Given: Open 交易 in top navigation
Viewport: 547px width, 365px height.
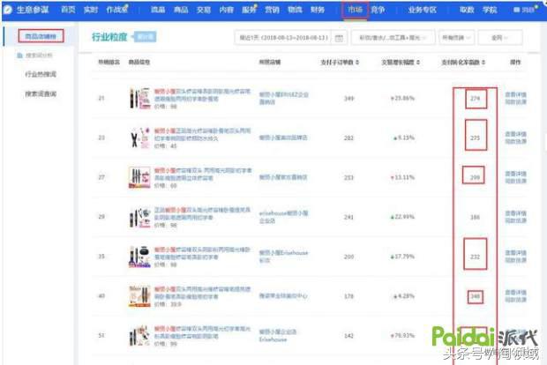Looking at the screenshot, I should [x=204, y=10].
